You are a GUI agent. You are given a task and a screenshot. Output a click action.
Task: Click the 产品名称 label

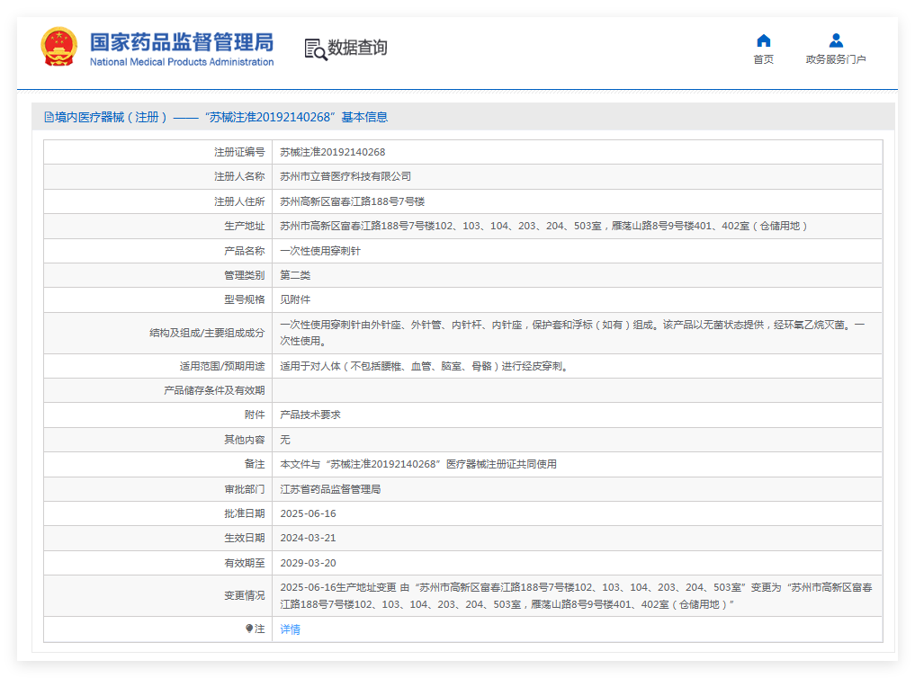[x=245, y=251]
